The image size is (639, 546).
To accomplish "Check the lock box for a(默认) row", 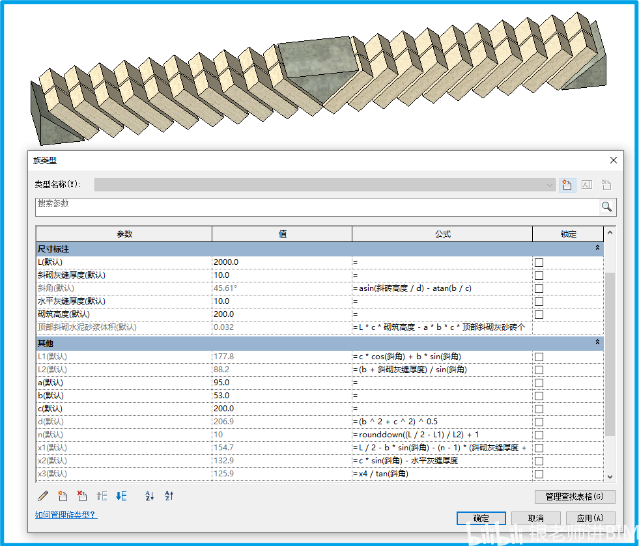I will pyautogui.click(x=539, y=383).
